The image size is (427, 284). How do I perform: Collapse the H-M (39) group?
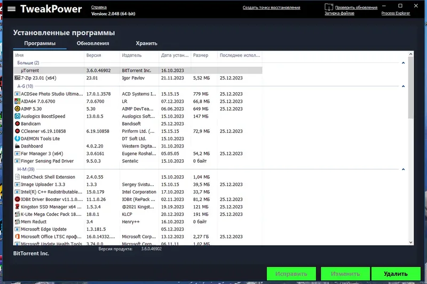click(x=404, y=169)
